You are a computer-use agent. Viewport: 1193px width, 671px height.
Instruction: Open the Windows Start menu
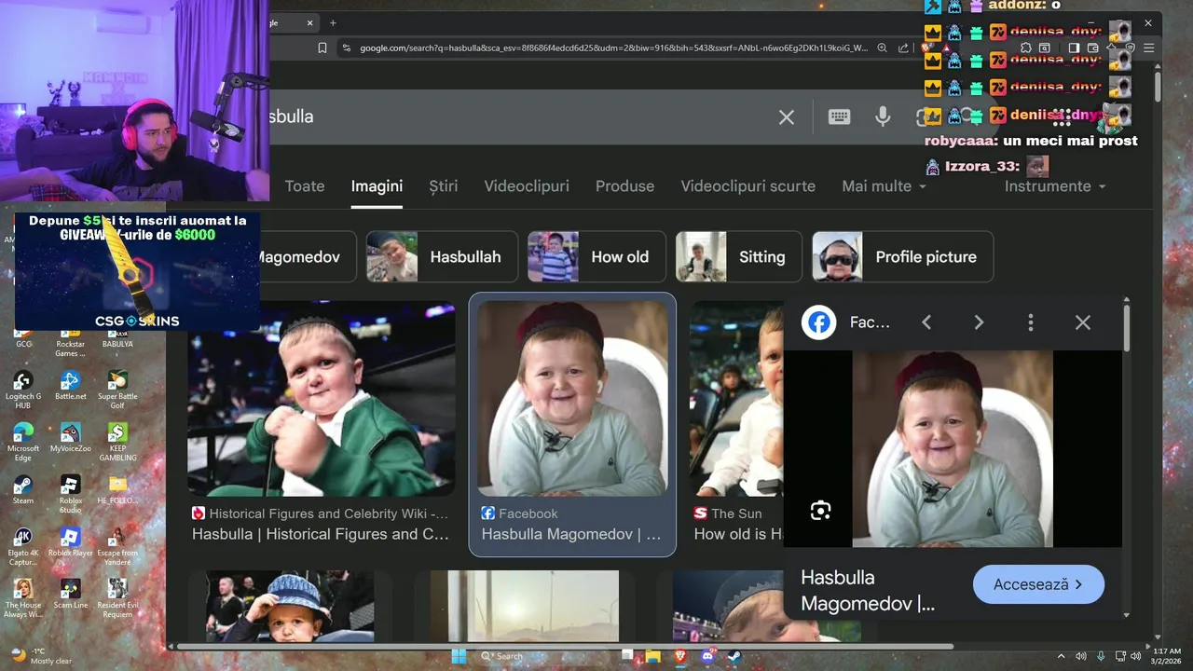pos(459,656)
